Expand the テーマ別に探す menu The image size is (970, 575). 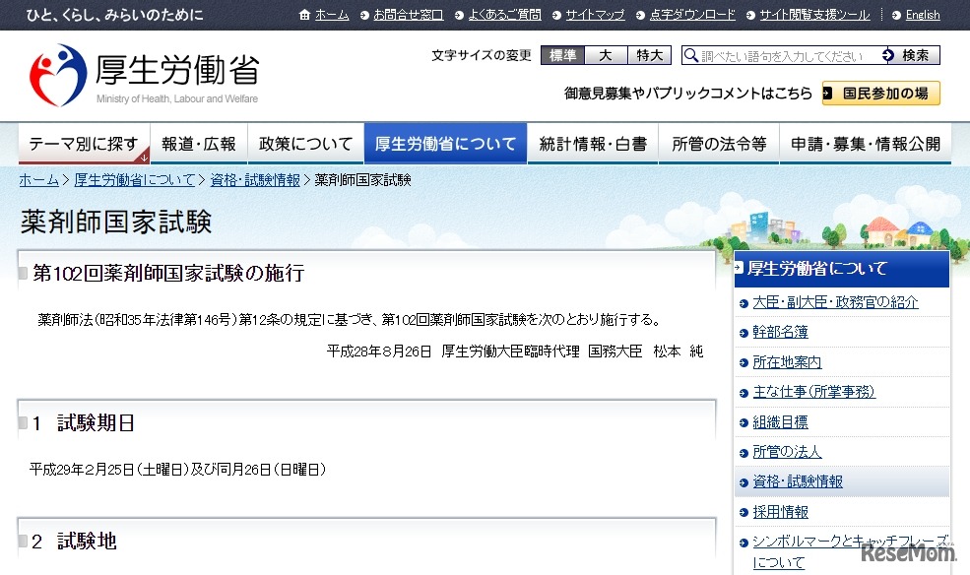84,142
